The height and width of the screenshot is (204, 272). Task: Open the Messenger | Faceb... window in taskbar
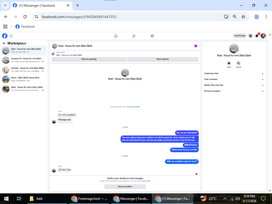[131, 199]
